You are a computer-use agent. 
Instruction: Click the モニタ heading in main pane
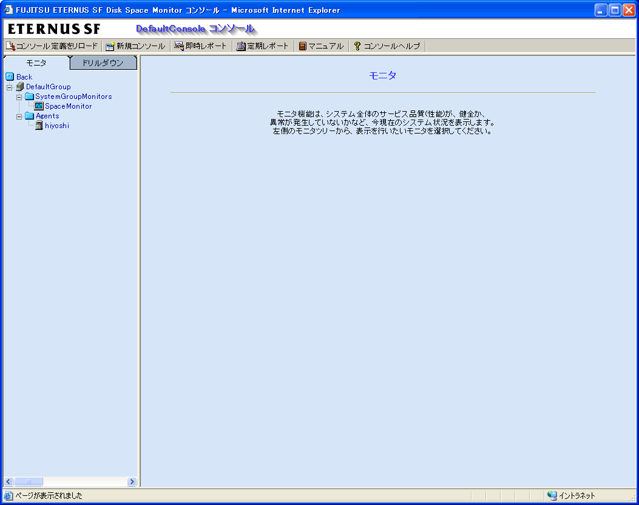point(383,75)
